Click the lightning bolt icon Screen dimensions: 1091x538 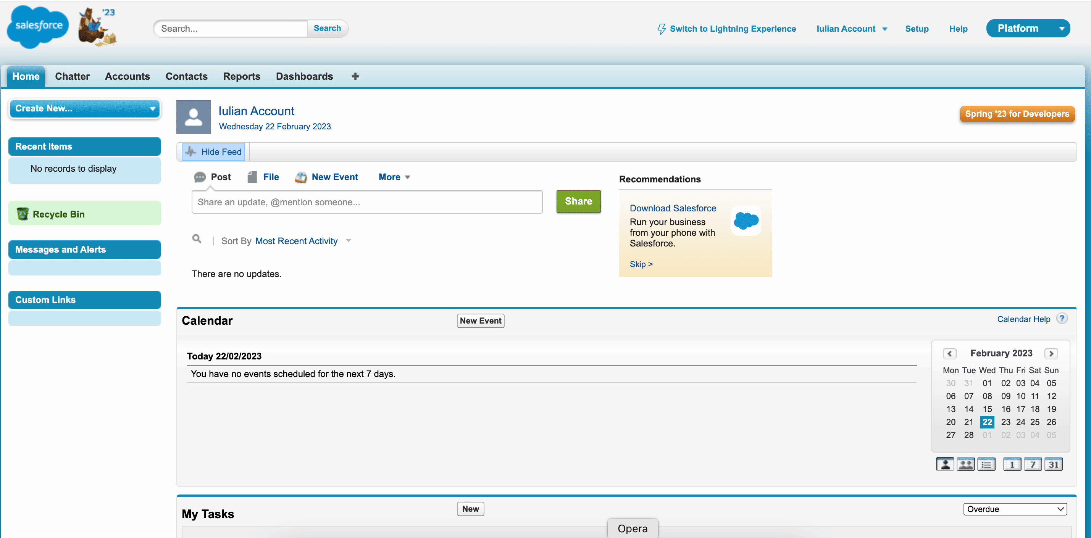point(661,29)
